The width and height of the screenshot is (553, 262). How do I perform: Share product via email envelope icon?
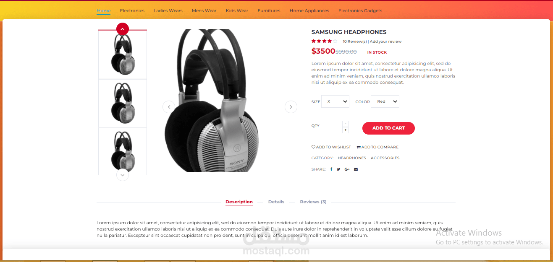(x=356, y=169)
